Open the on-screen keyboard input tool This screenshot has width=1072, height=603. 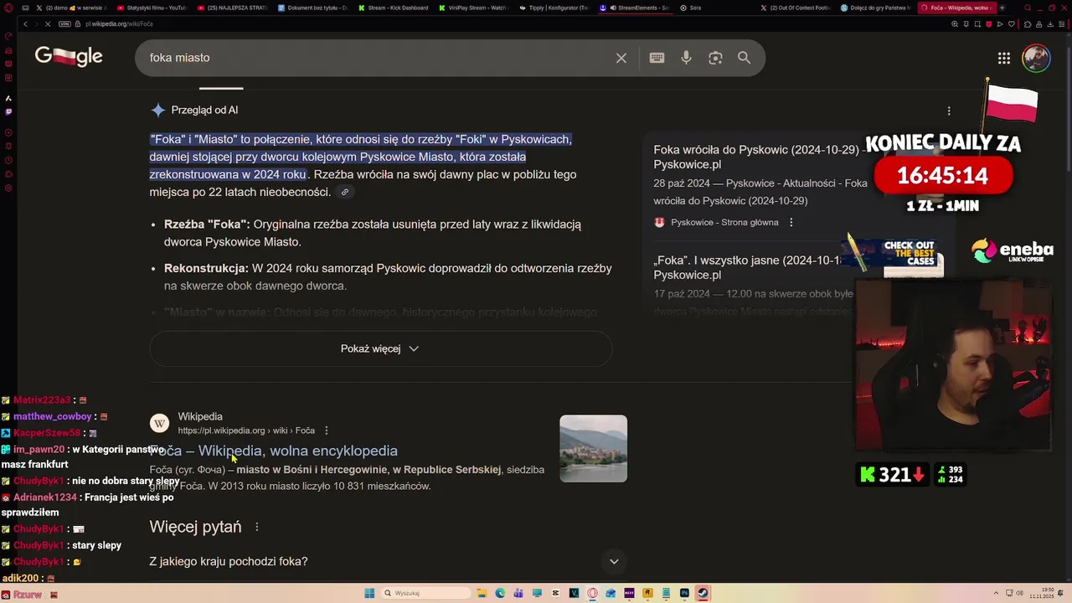coord(657,58)
